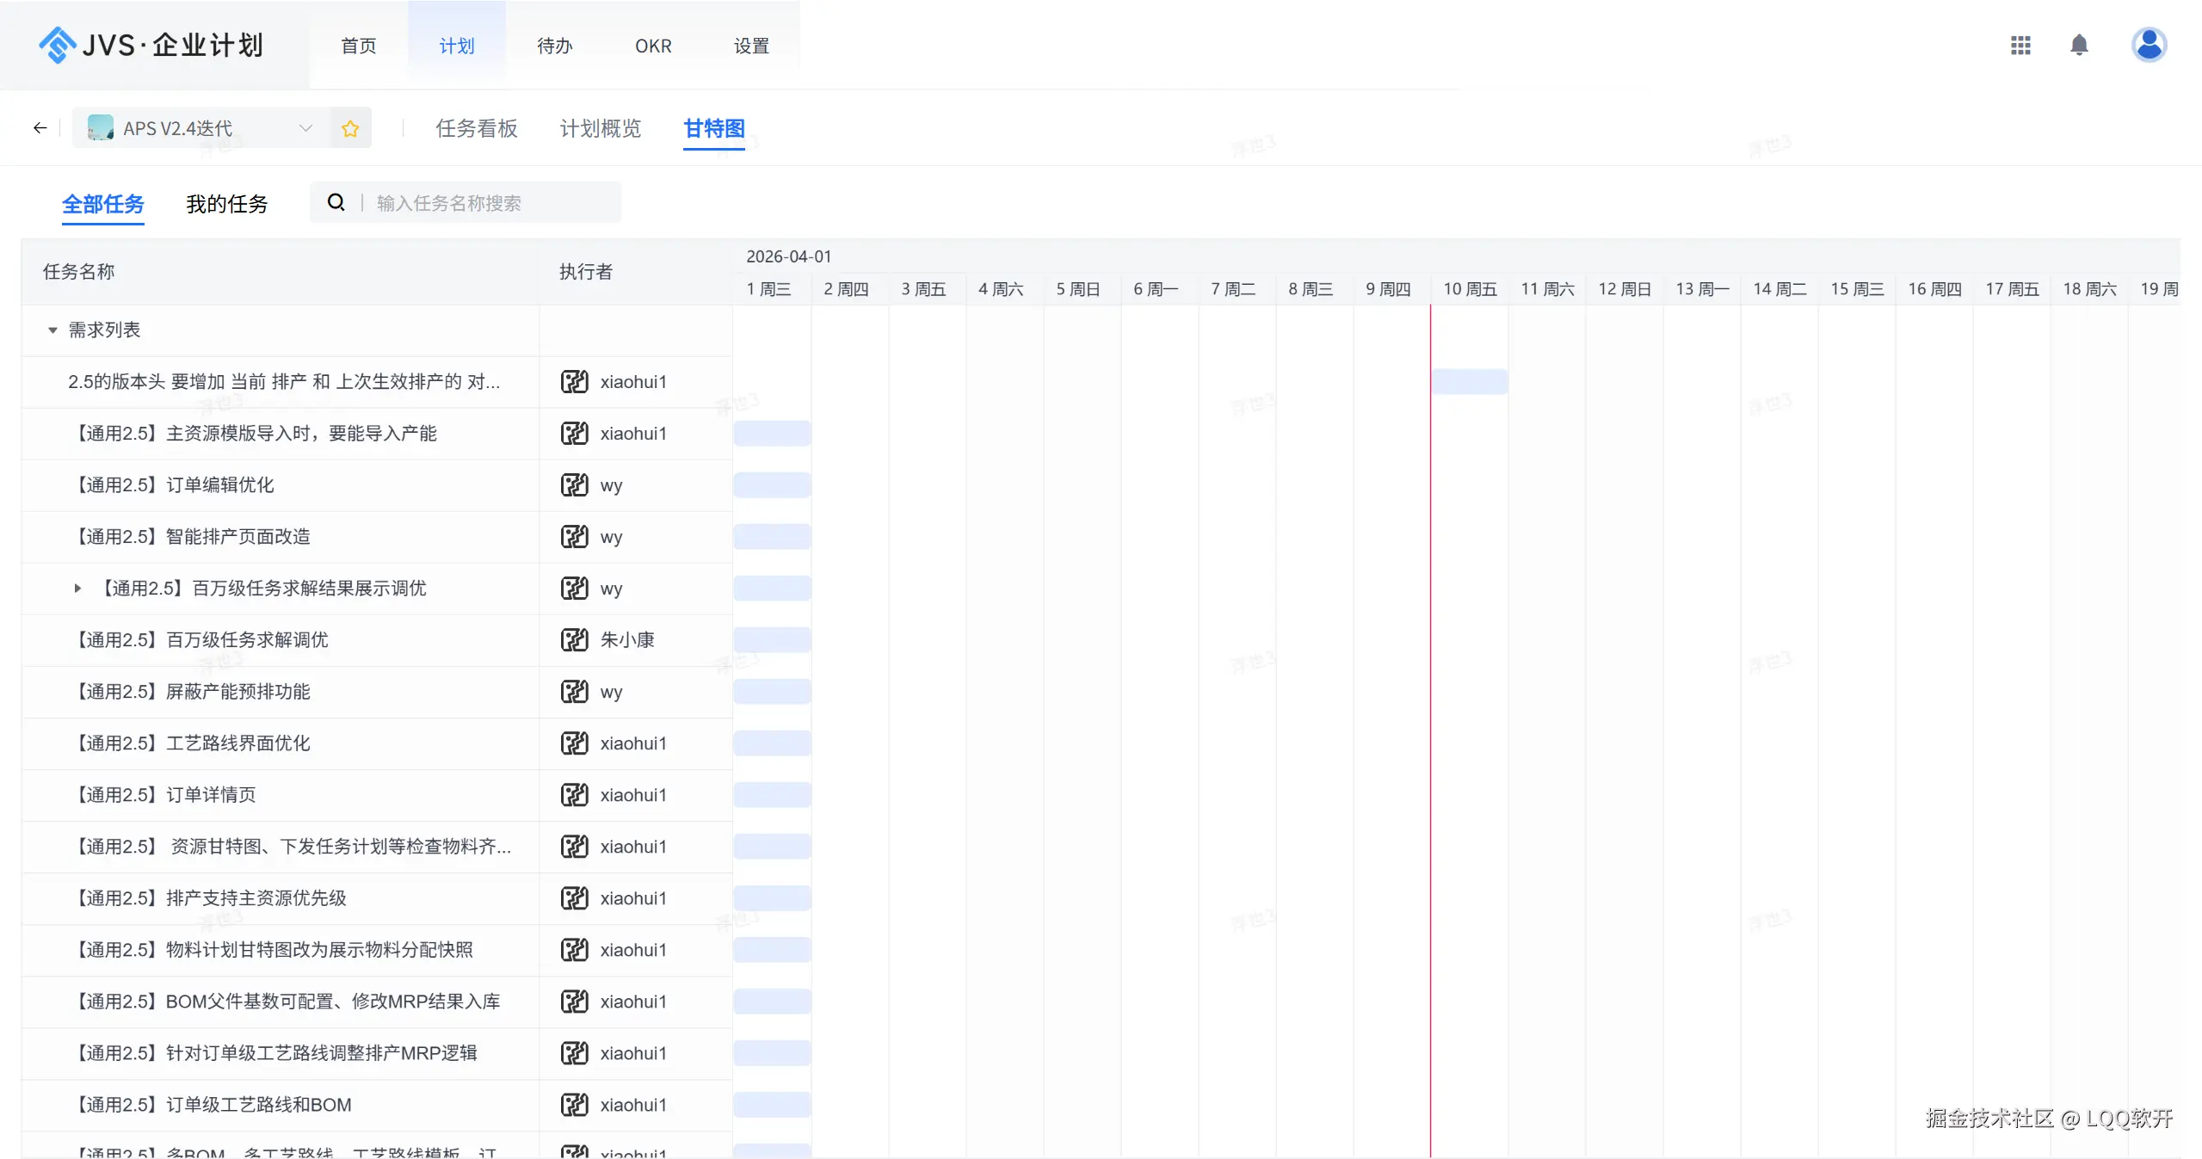Viewport: 2202px width, 1159px height.
Task: Open the 设置 navigation item
Action: 751,46
